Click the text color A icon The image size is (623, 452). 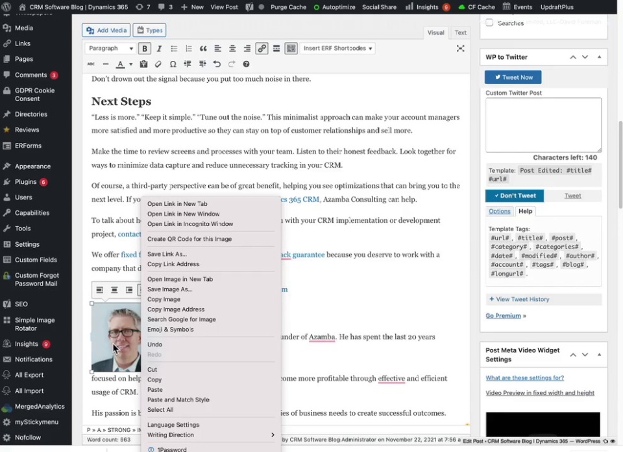click(x=120, y=64)
